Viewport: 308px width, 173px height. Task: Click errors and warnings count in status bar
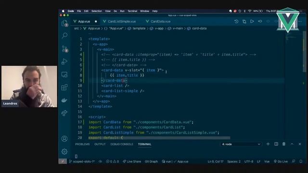[112, 161]
